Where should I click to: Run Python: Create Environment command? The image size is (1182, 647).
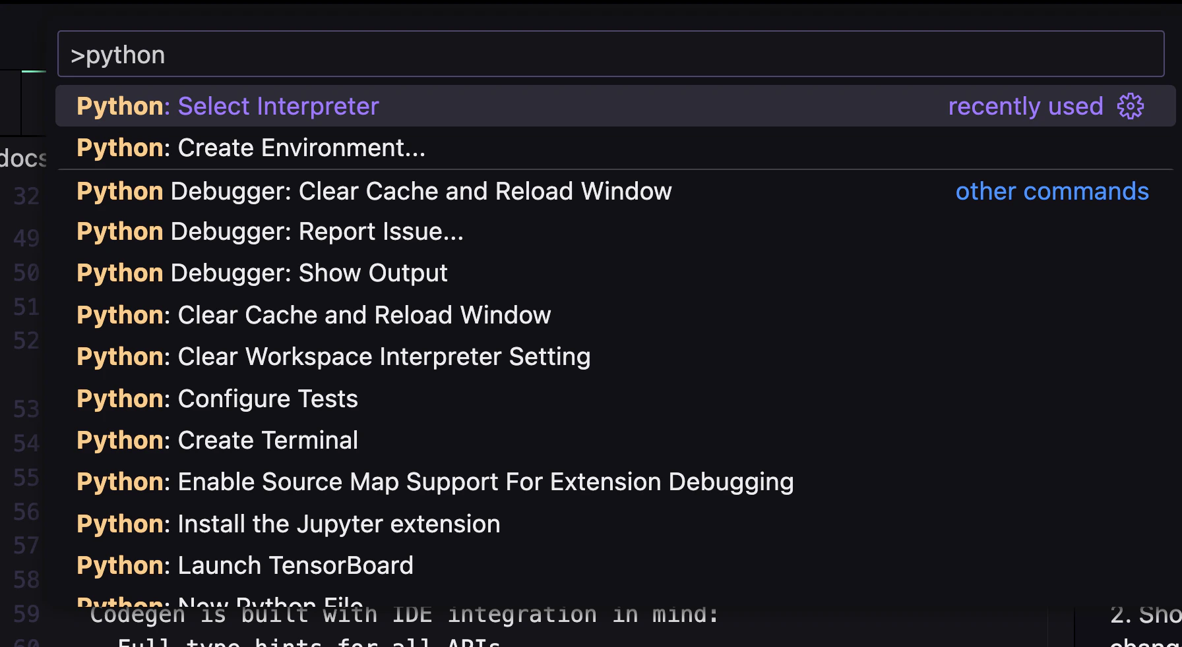(615, 148)
